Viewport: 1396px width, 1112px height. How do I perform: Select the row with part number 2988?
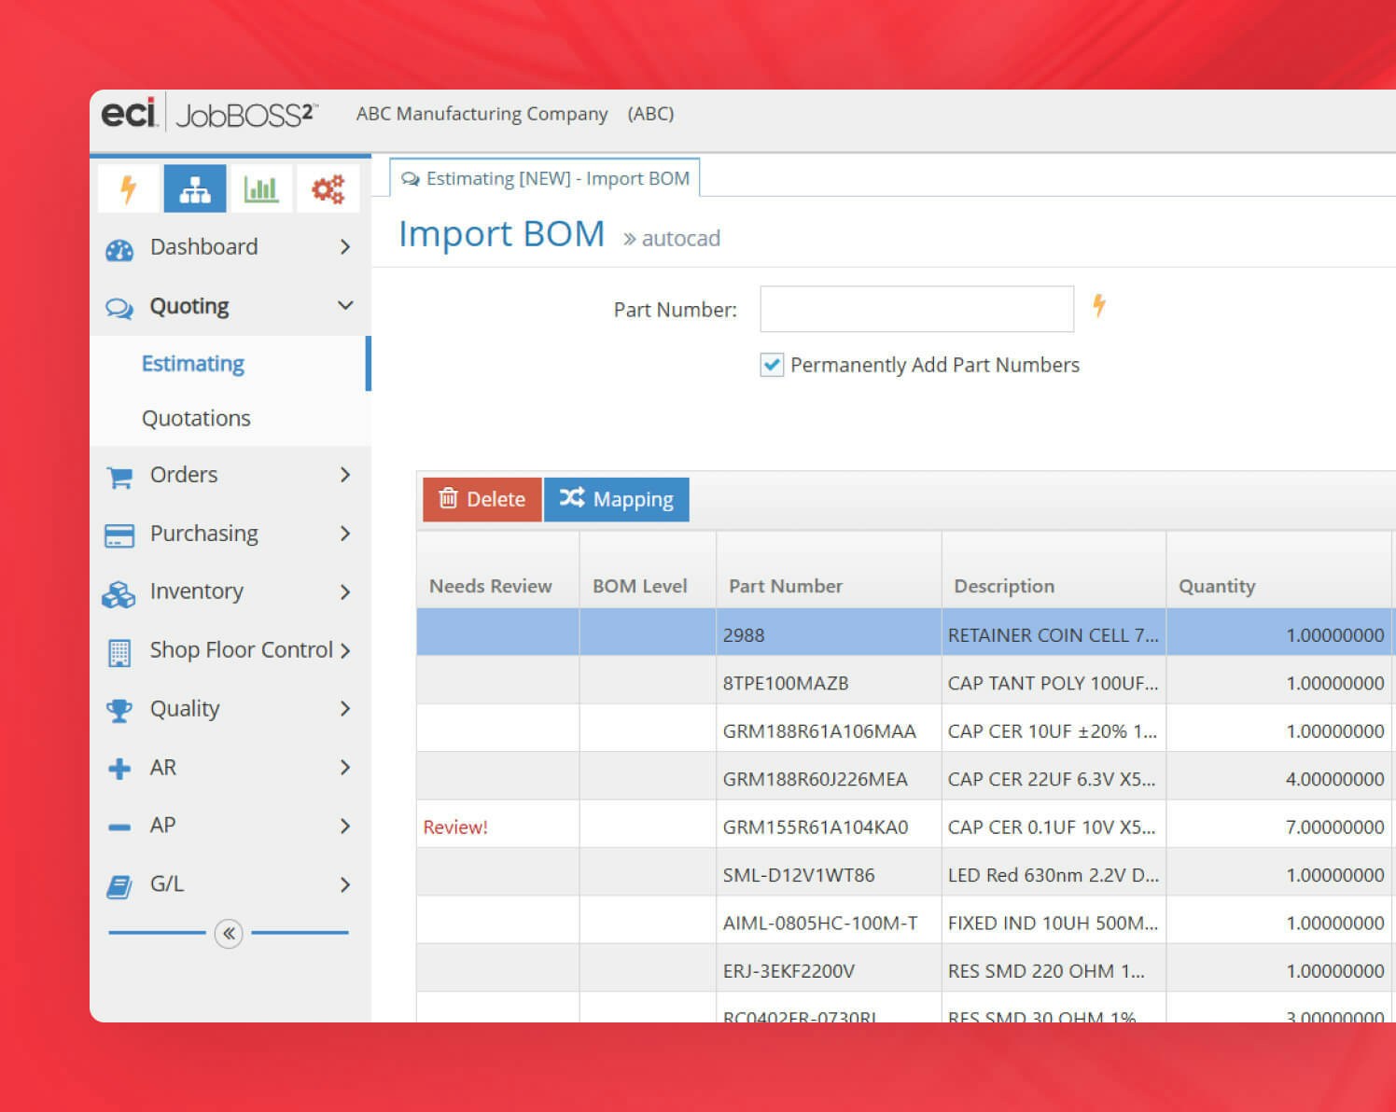905,634
